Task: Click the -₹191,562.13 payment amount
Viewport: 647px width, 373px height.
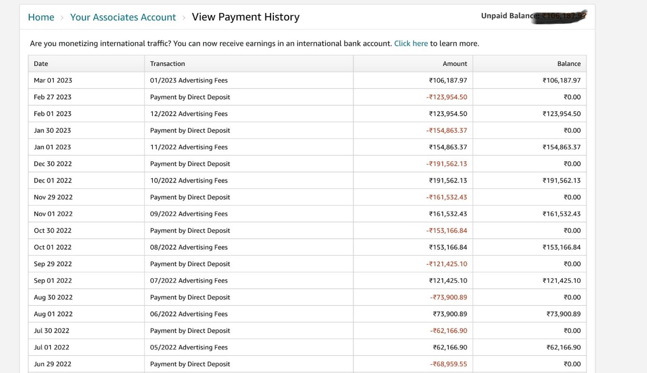Action: [x=447, y=164]
